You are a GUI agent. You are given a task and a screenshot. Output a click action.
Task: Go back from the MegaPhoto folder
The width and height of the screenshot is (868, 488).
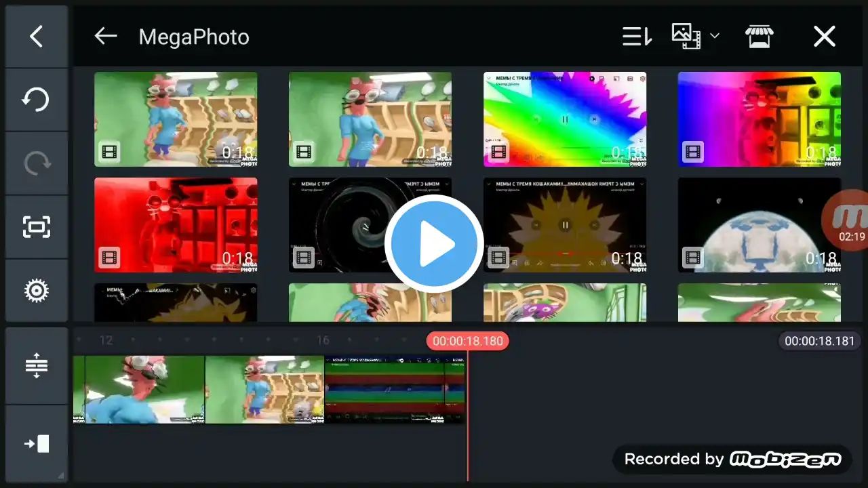(x=106, y=37)
